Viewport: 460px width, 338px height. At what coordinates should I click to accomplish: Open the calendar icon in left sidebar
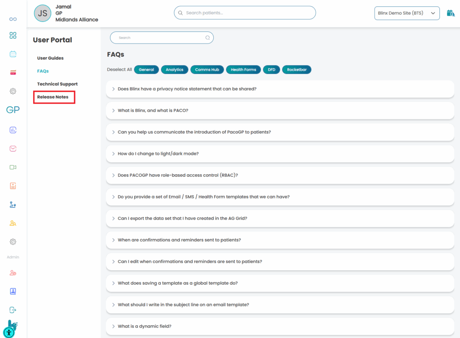click(13, 54)
